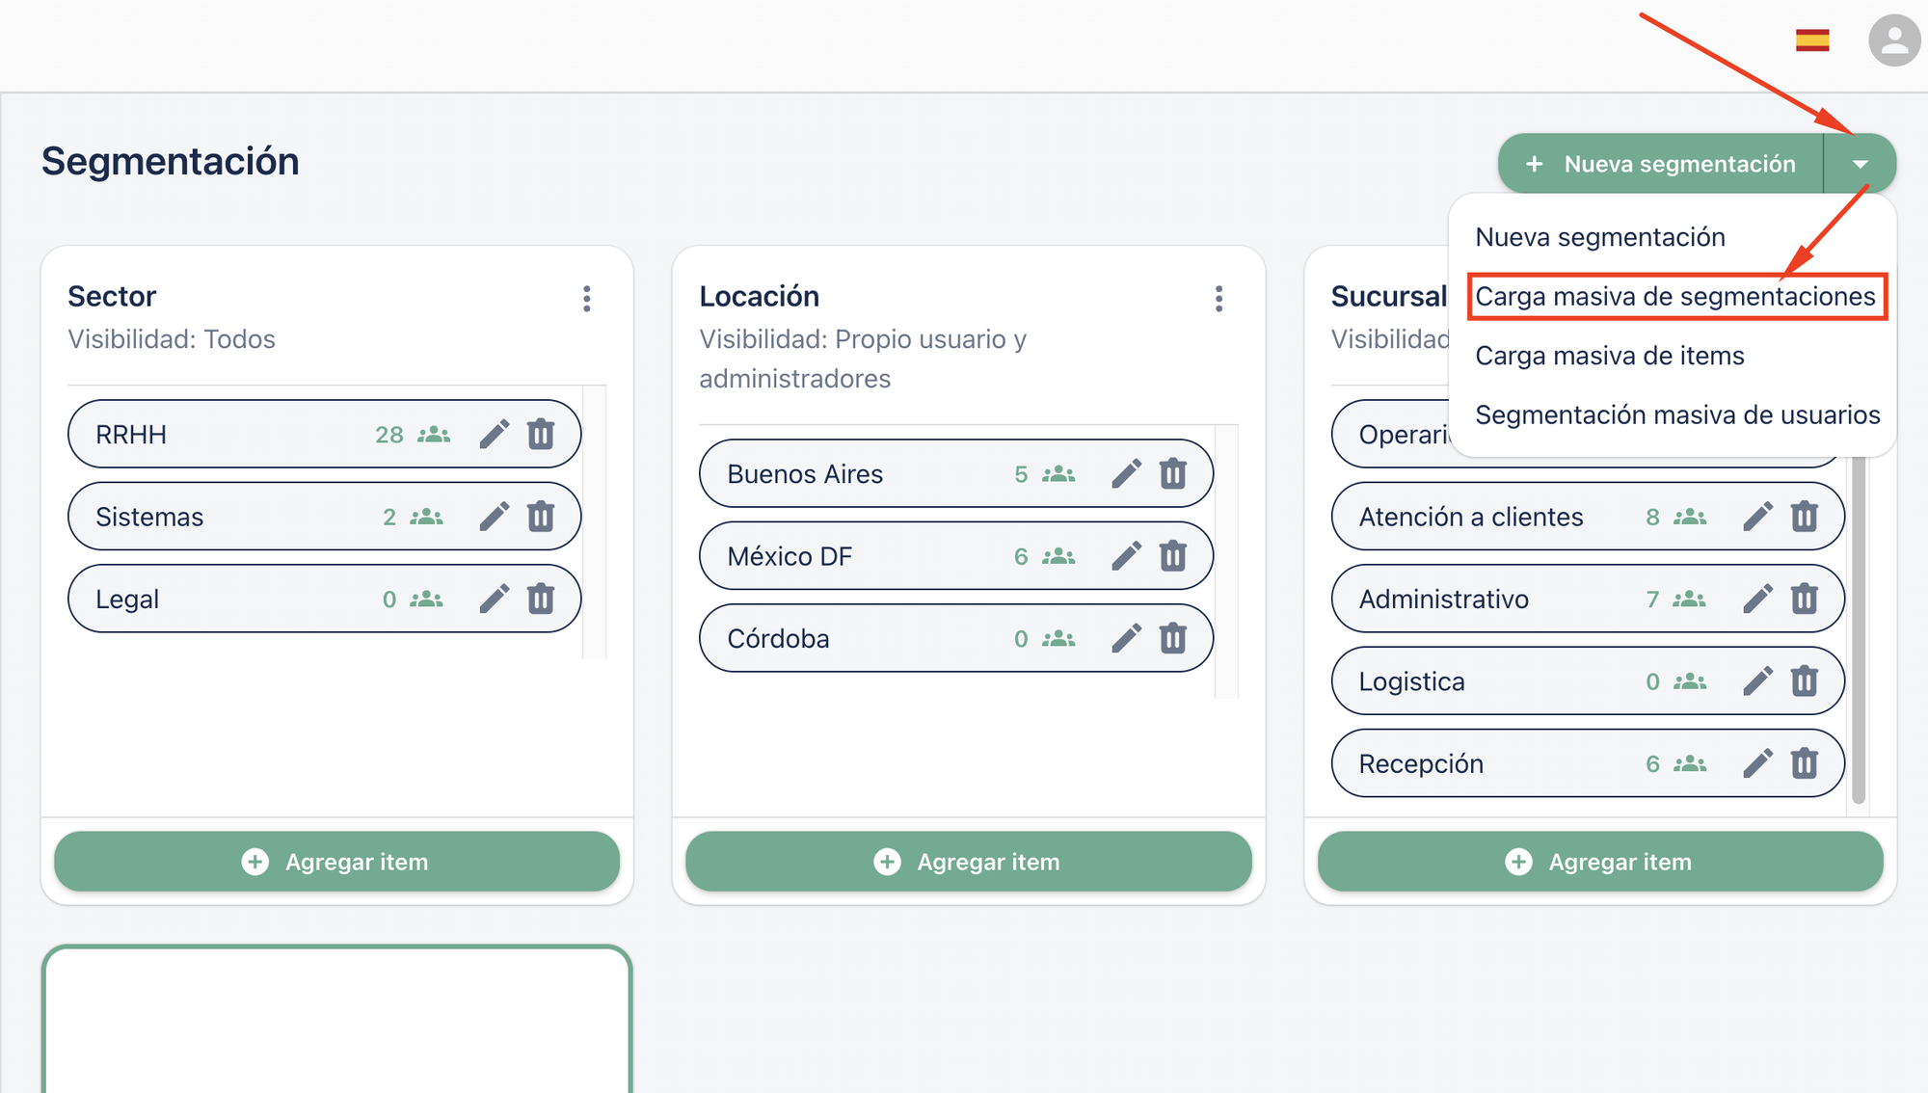The image size is (1928, 1093).
Task: Click the Spanish flag language icon
Action: (x=1812, y=40)
